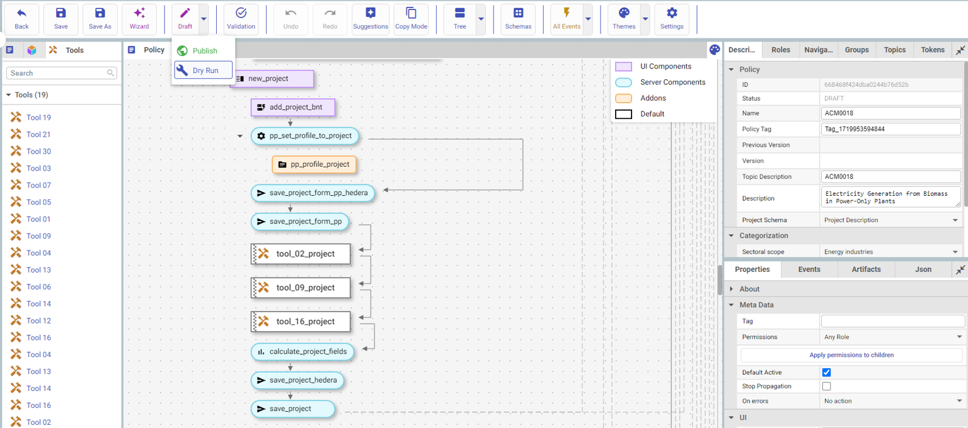The height and width of the screenshot is (428, 968).
Task: Expand the About section
Action: coord(732,289)
